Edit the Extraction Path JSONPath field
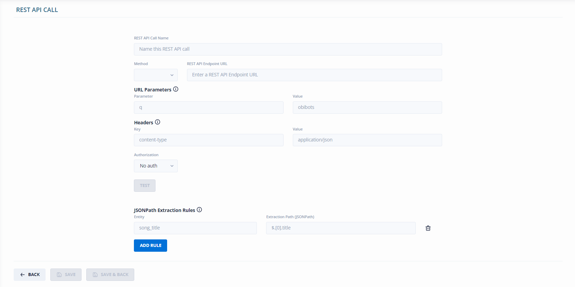The height and width of the screenshot is (287, 575). [x=341, y=228]
